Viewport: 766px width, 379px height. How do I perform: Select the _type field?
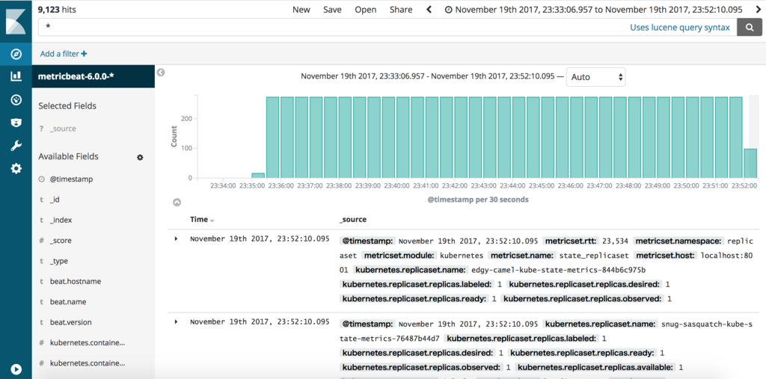tap(59, 262)
